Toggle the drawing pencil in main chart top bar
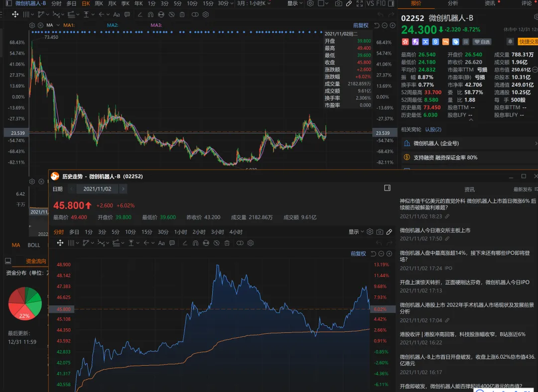Screen dimensions: 538x392 point(349,3)
